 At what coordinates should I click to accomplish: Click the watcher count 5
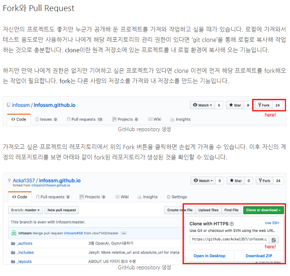(x=219, y=105)
